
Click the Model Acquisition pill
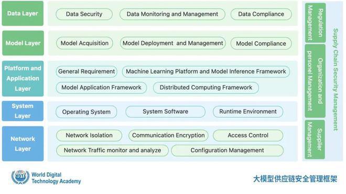[x=84, y=43]
